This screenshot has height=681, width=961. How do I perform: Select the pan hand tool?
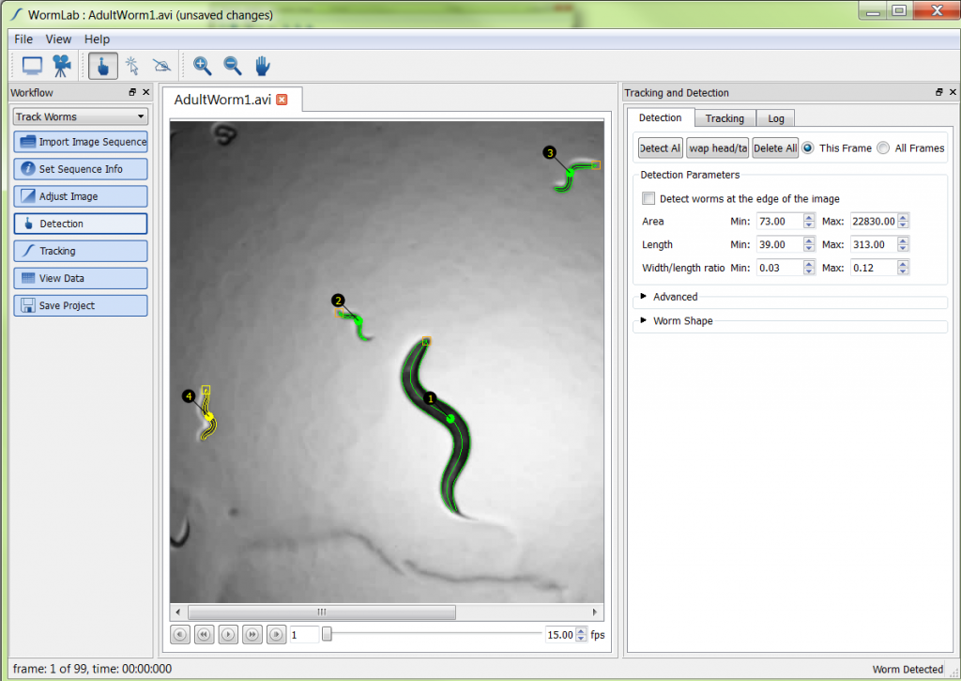[263, 66]
